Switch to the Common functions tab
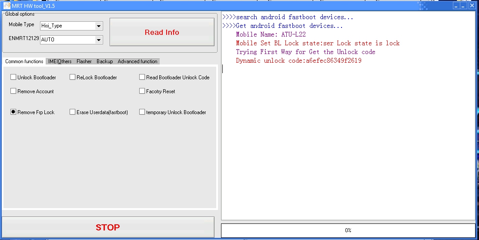The width and height of the screenshot is (479, 240). [x=24, y=61]
